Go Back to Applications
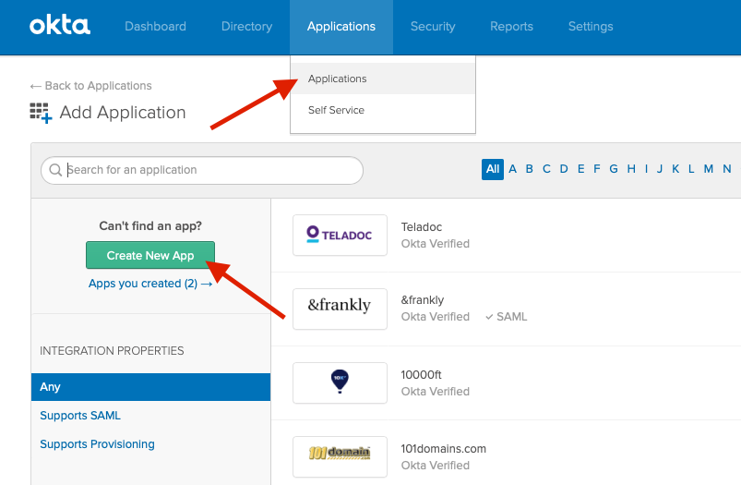741x485 pixels. (x=90, y=86)
